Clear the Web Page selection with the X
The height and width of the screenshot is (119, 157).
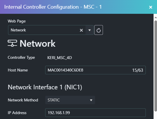81,30
